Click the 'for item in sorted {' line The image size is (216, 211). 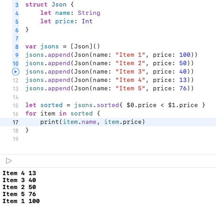click(x=63, y=114)
